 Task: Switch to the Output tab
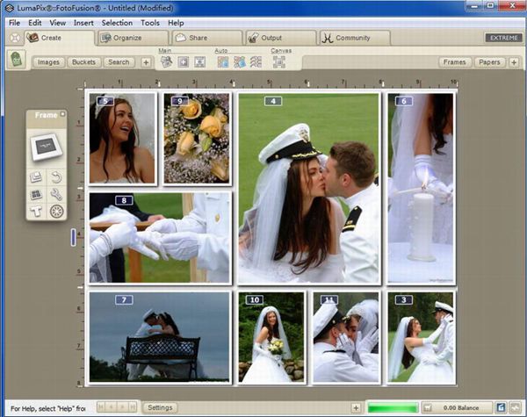tap(281, 38)
